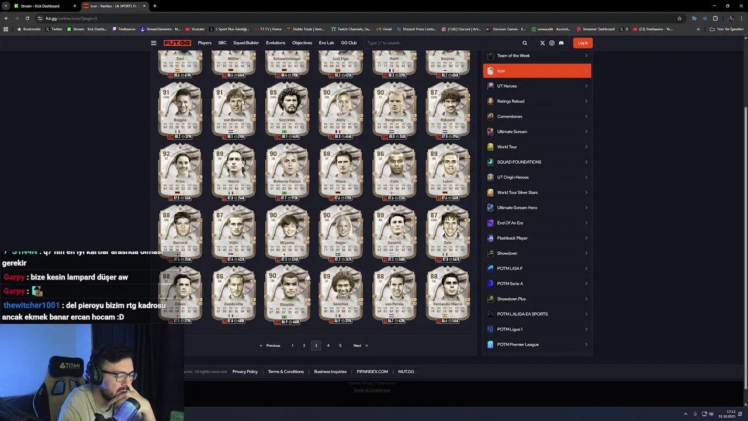Expand World Tour Silver Stars chevron
The width and height of the screenshot is (748, 421).
[586, 192]
